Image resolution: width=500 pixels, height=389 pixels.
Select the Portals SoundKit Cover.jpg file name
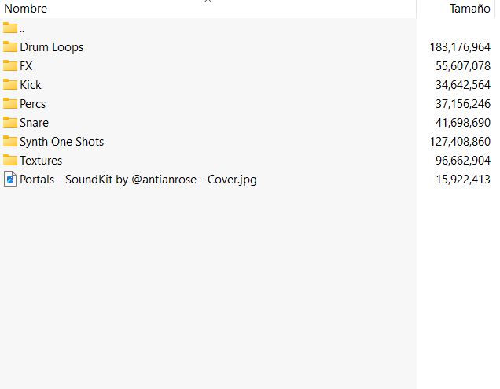pos(138,180)
